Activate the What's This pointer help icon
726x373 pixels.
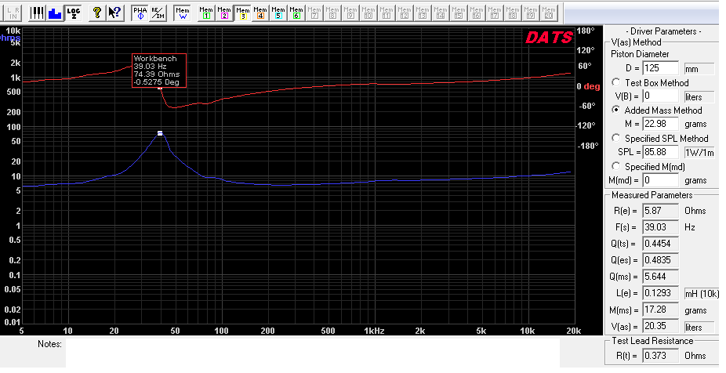pyautogui.click(x=114, y=13)
